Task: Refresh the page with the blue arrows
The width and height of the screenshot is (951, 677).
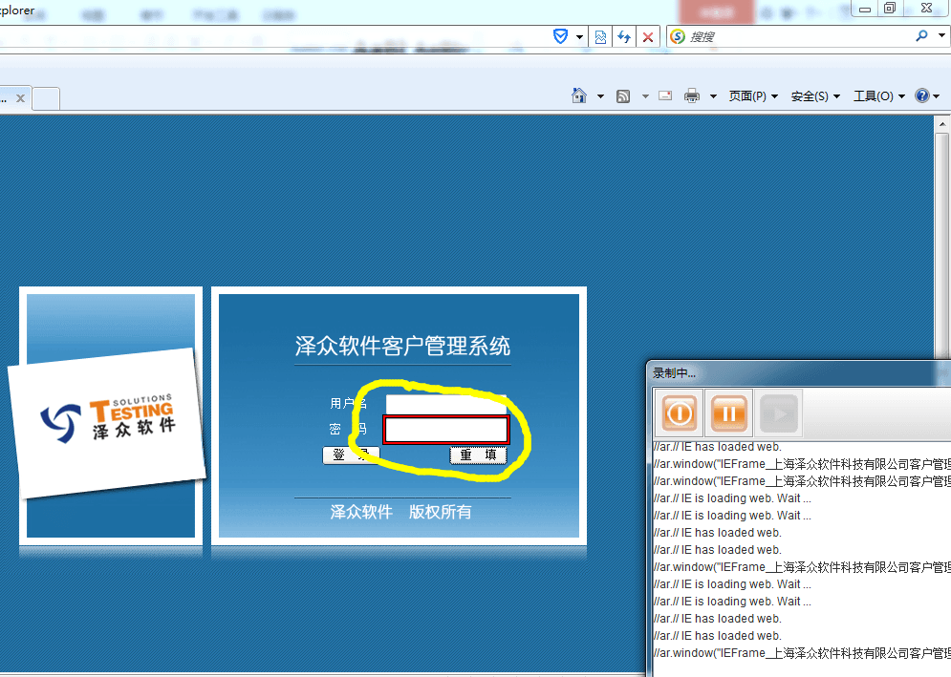Action: point(624,37)
